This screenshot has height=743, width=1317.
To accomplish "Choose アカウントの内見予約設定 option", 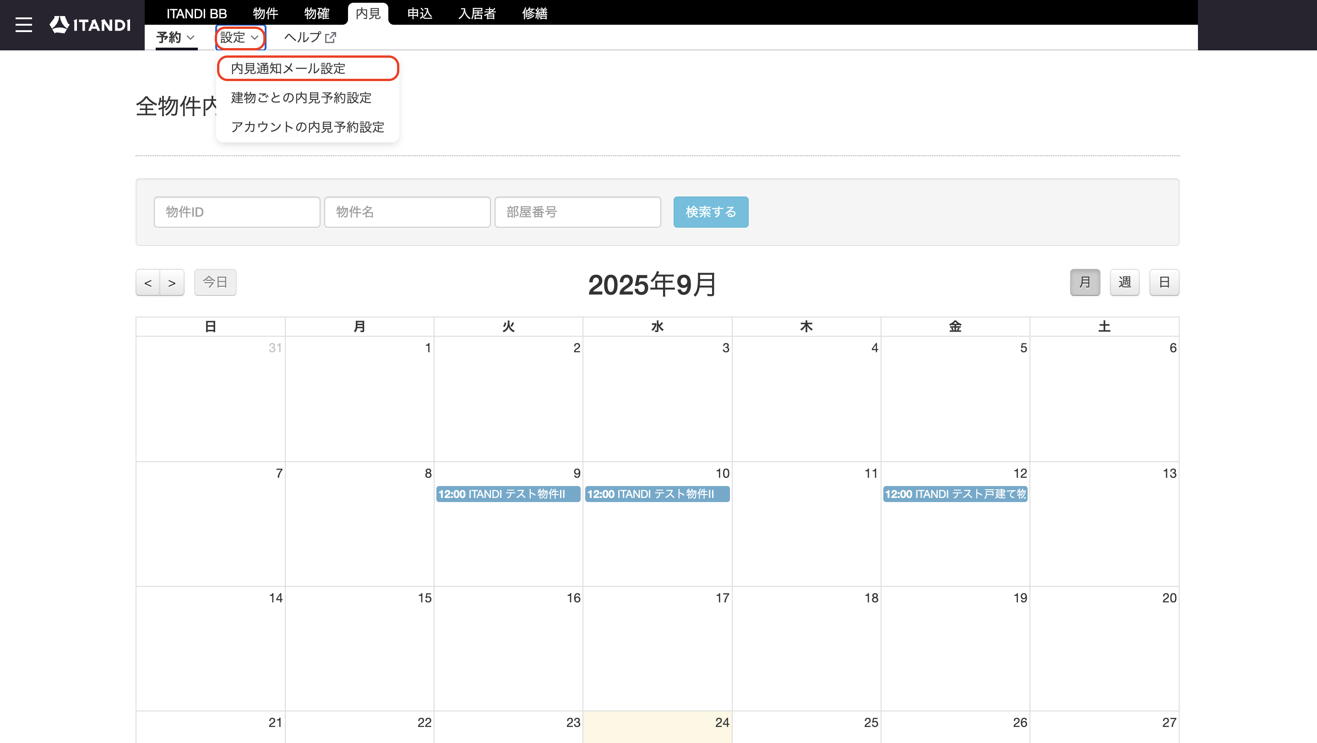I will (x=308, y=127).
